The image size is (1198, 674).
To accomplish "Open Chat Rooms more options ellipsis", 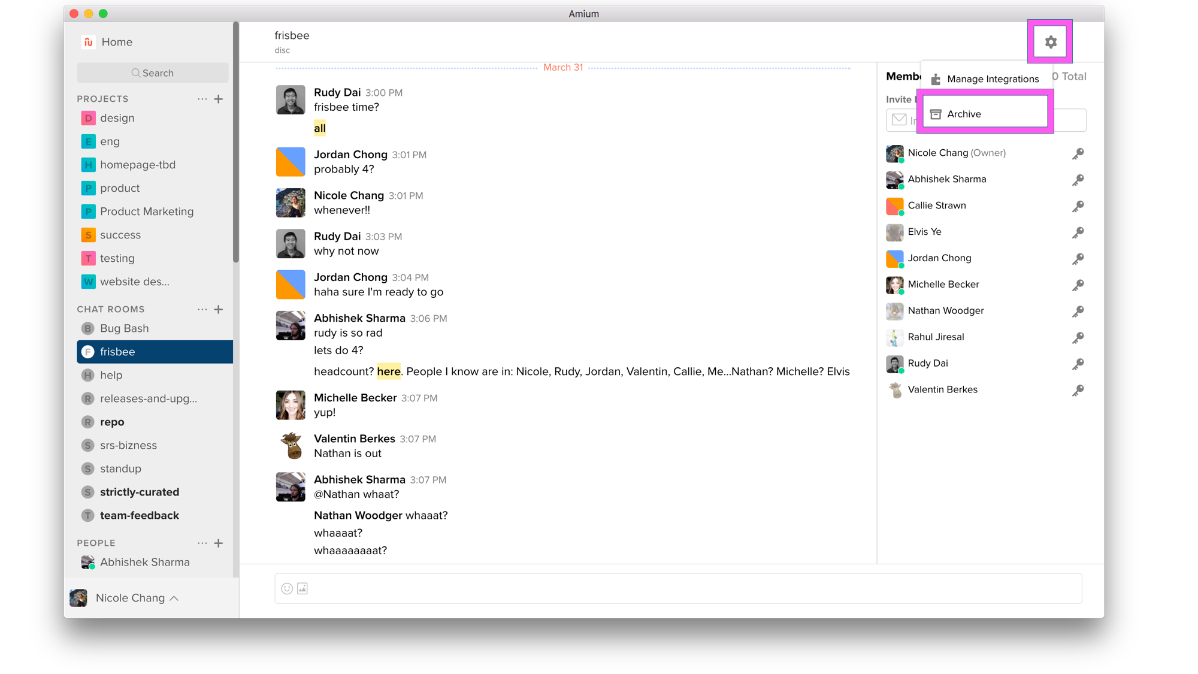I will click(202, 309).
